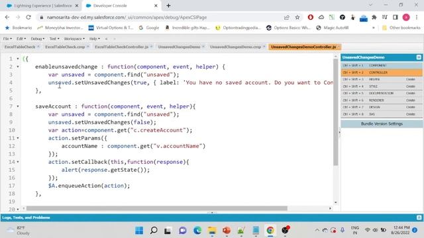Click the address bar URL
424x238 pixels.
[127, 17]
